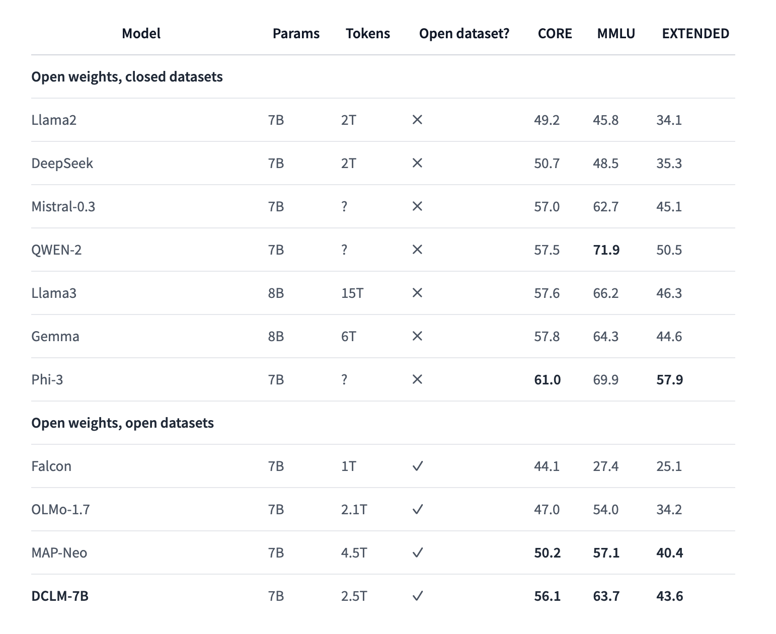The width and height of the screenshot is (776, 634).
Task: Click the CORE column header
Action: pos(555,33)
